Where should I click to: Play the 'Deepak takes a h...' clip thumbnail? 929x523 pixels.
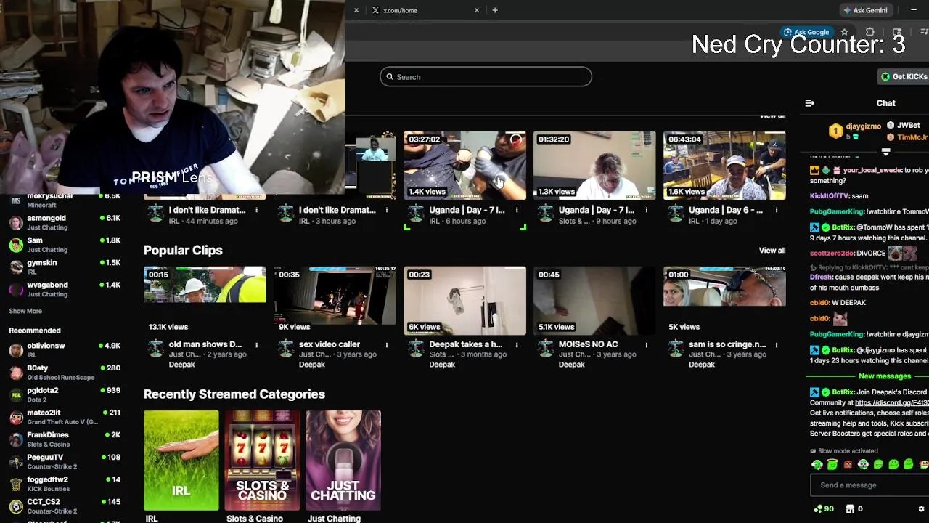pyautogui.click(x=464, y=300)
